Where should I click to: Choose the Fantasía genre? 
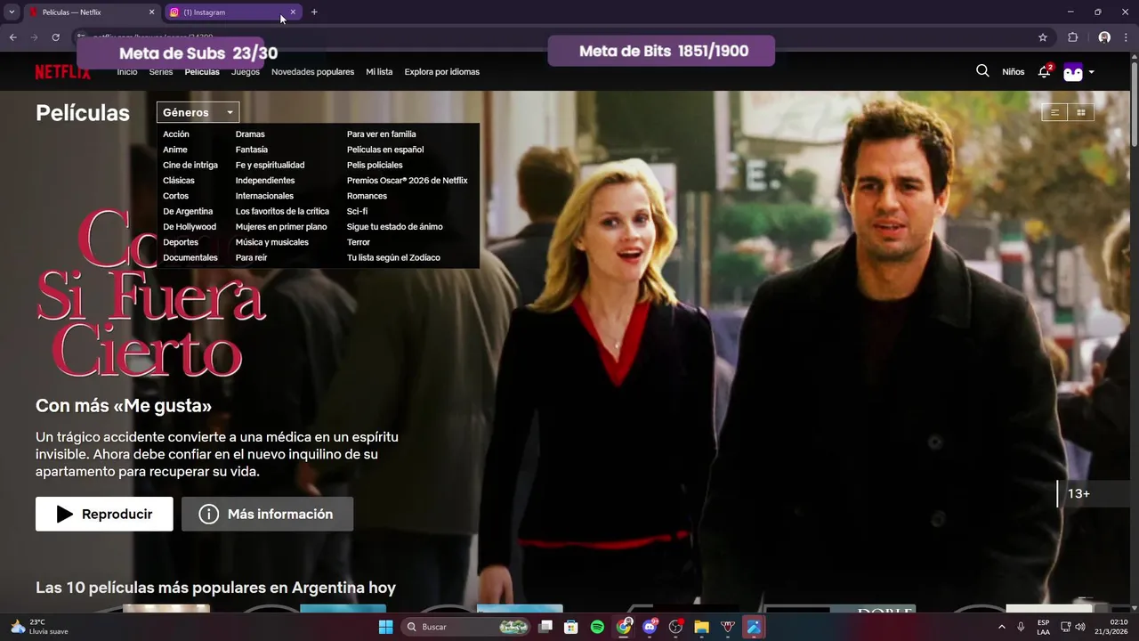252,150
